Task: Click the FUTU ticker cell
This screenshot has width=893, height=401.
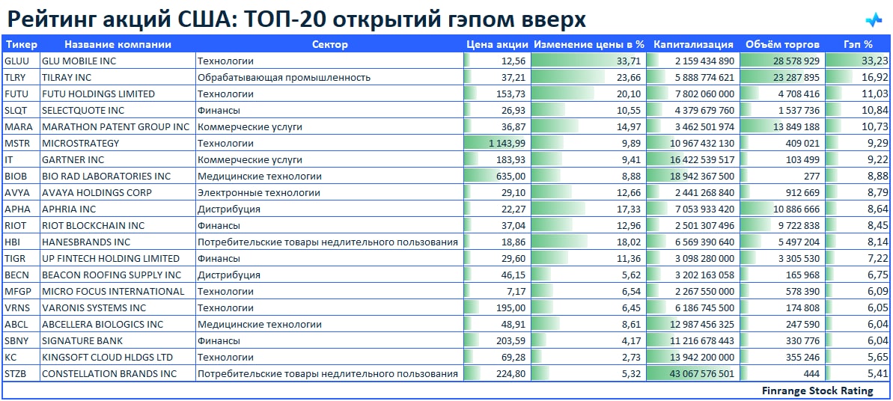Action: click(21, 94)
